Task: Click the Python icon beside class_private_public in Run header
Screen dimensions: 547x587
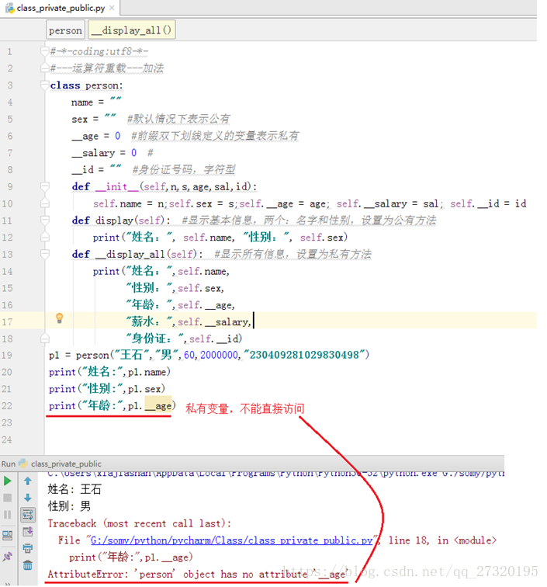Action: pos(23,464)
